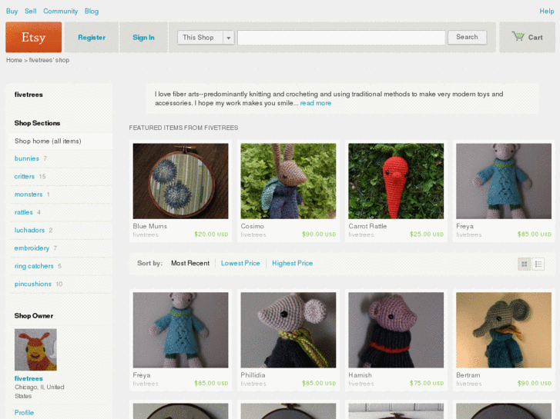Open fivetrees shop owner avatar

(x=35, y=350)
